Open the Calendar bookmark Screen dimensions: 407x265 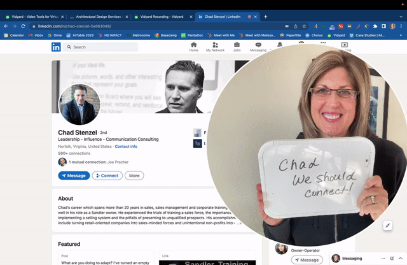(14, 36)
